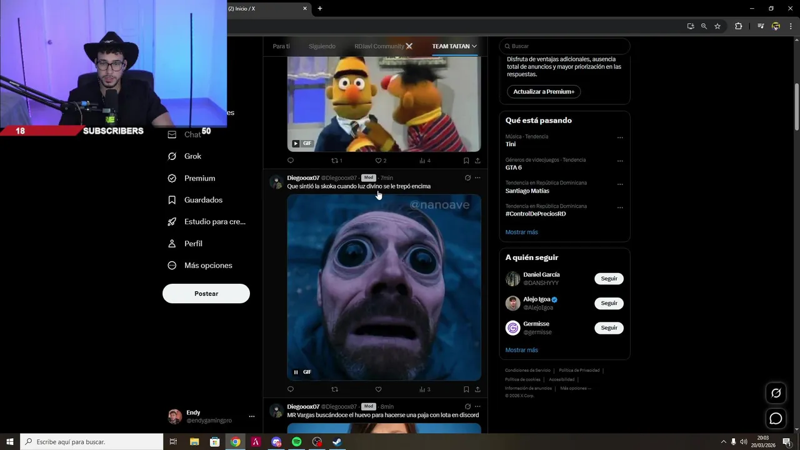The image size is (800, 450).
Task: Bookmark the 7min Diegooox07 post
Action: 466,389
